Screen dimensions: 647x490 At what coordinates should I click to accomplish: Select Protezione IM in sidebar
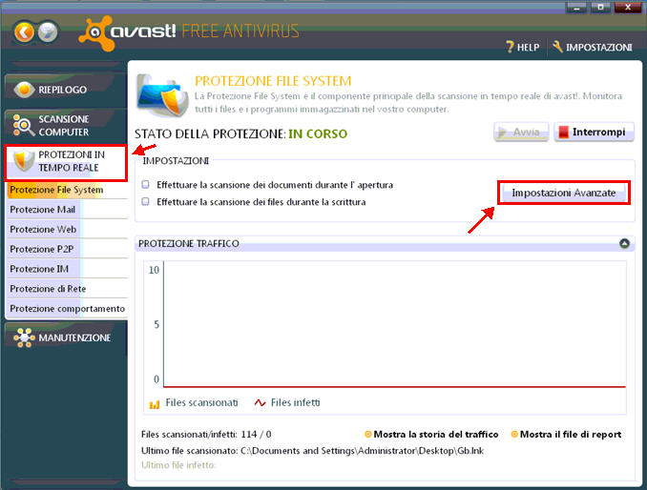click(x=68, y=269)
